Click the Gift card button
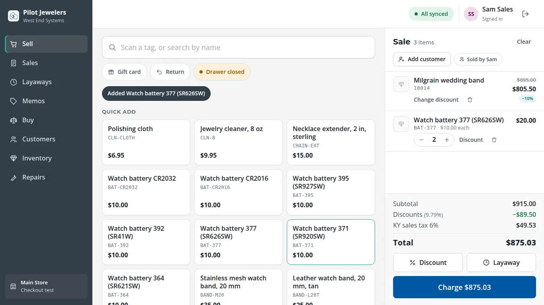This screenshot has width=544, height=305. 125,72
